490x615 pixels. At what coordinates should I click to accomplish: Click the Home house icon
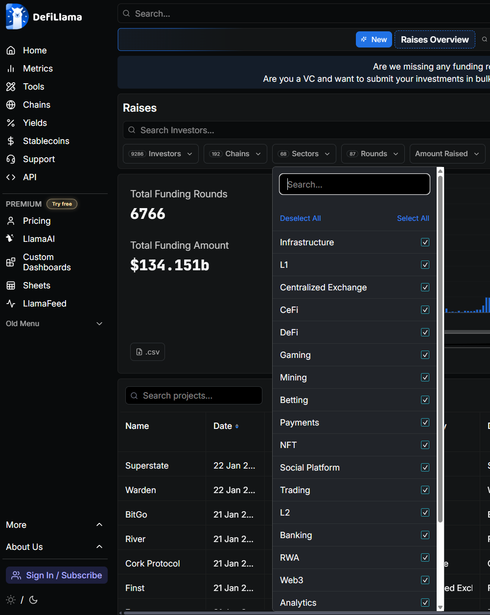click(11, 50)
